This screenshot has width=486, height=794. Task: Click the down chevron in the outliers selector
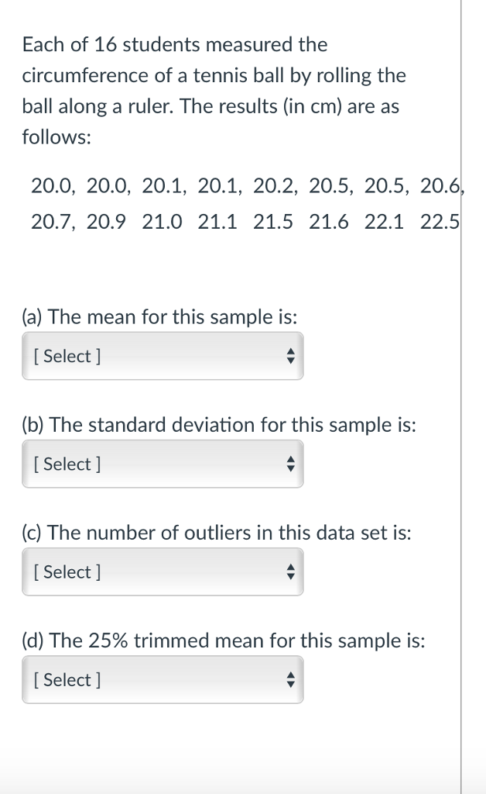(x=290, y=576)
